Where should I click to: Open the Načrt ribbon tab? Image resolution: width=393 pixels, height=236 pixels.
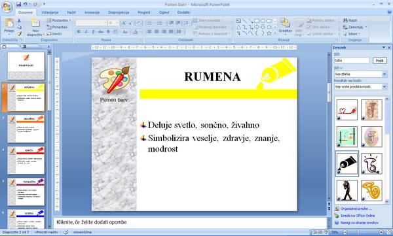coord(71,12)
